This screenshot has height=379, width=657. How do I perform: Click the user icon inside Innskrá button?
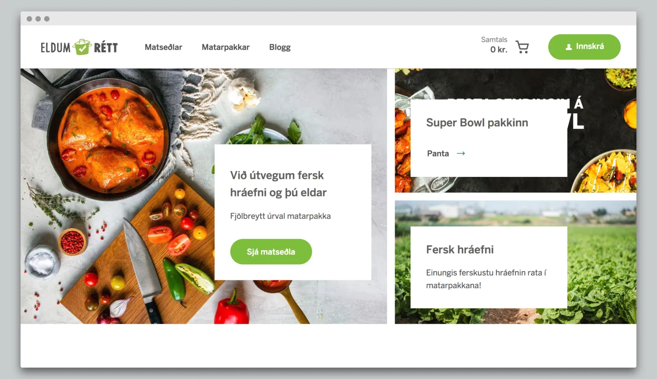tap(569, 47)
